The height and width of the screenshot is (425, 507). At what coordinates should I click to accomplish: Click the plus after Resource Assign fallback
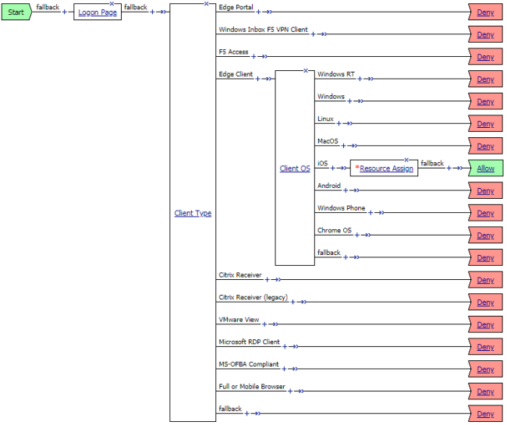(x=449, y=168)
